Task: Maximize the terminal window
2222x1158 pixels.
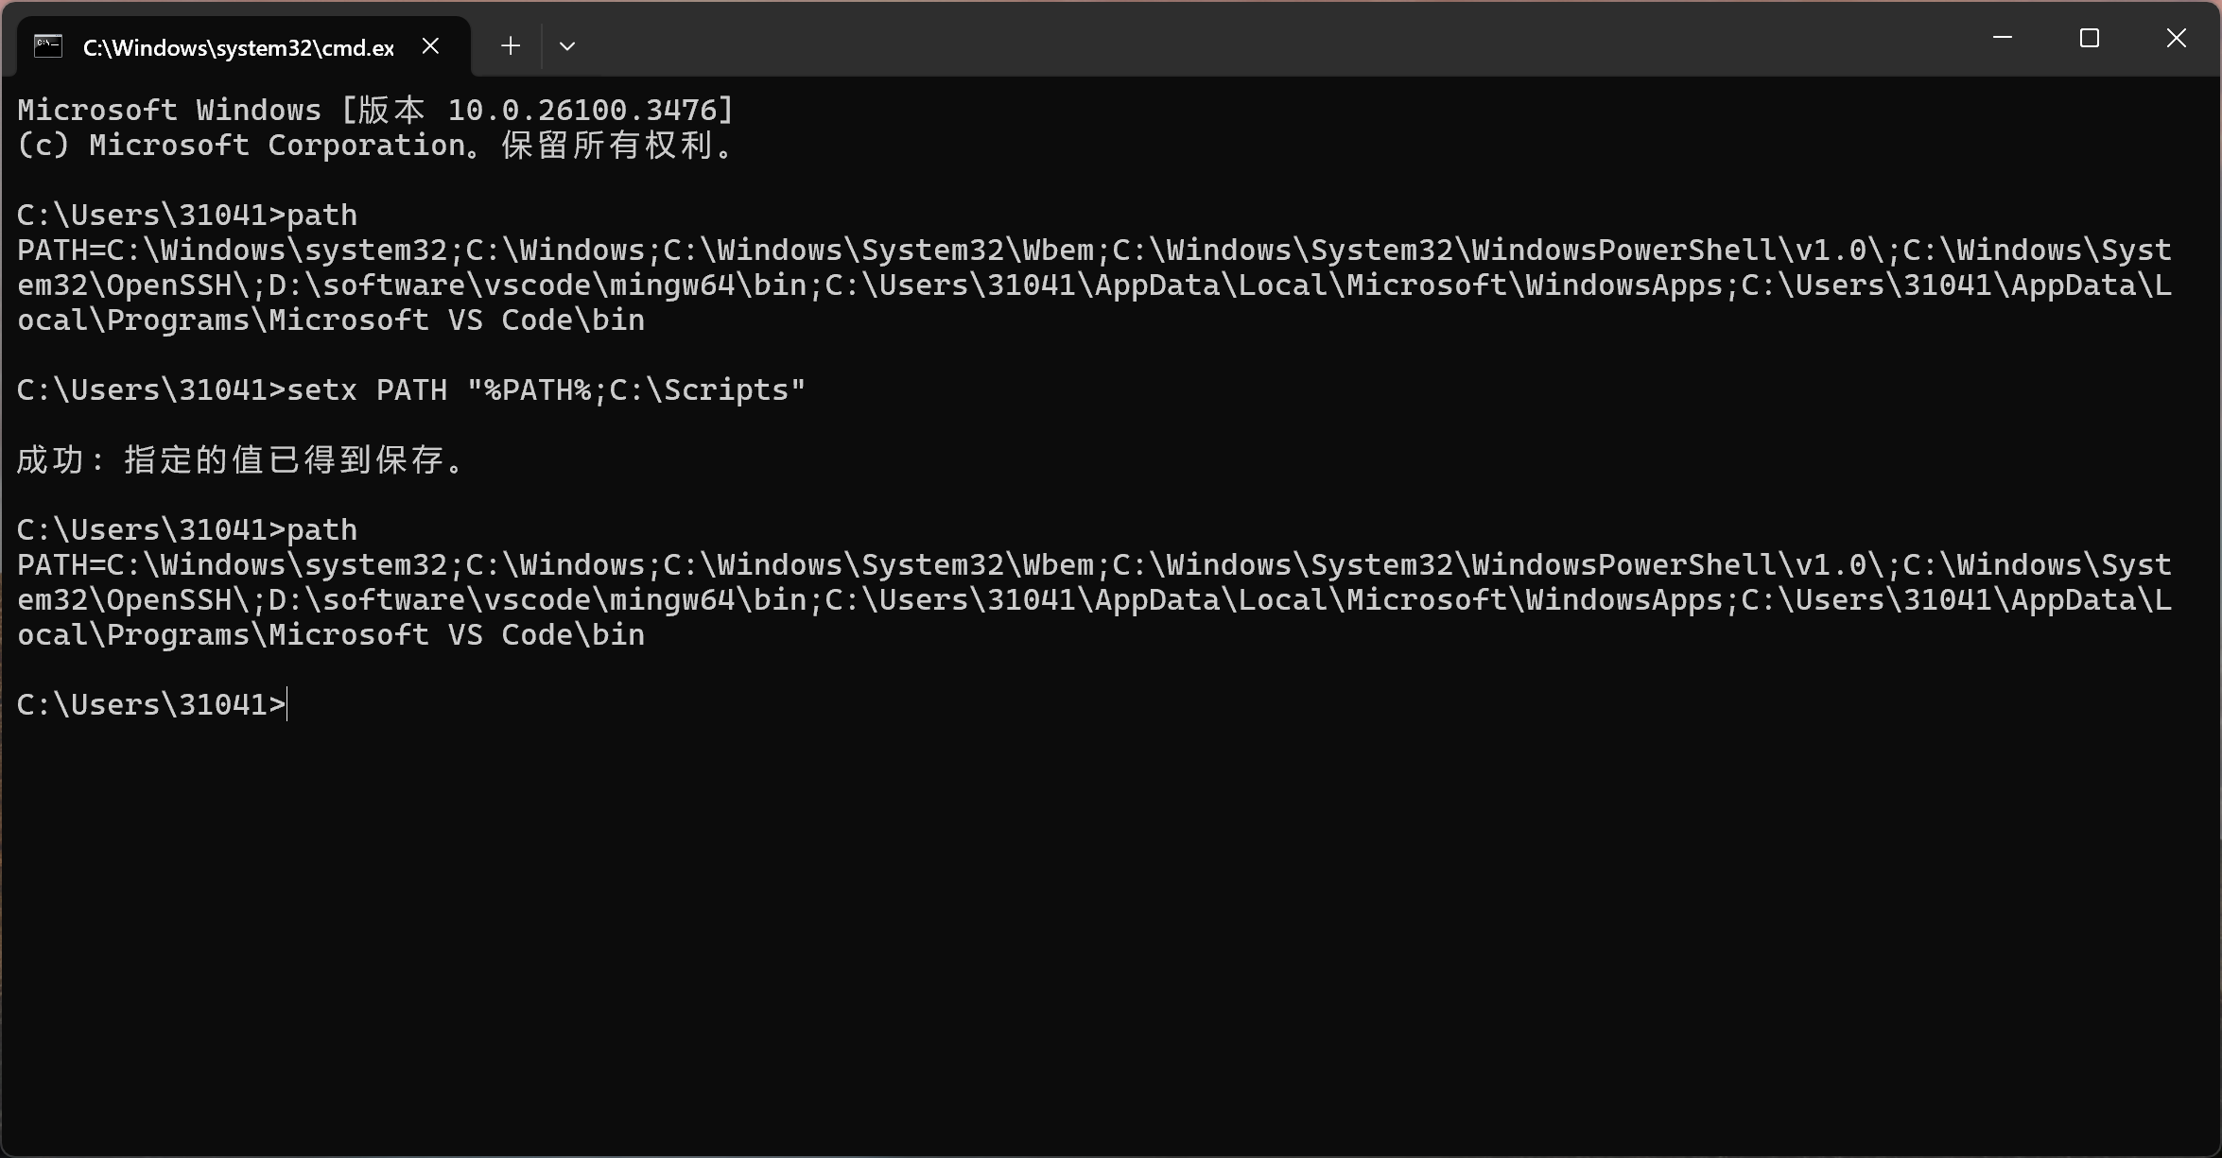Action: coord(2090,38)
